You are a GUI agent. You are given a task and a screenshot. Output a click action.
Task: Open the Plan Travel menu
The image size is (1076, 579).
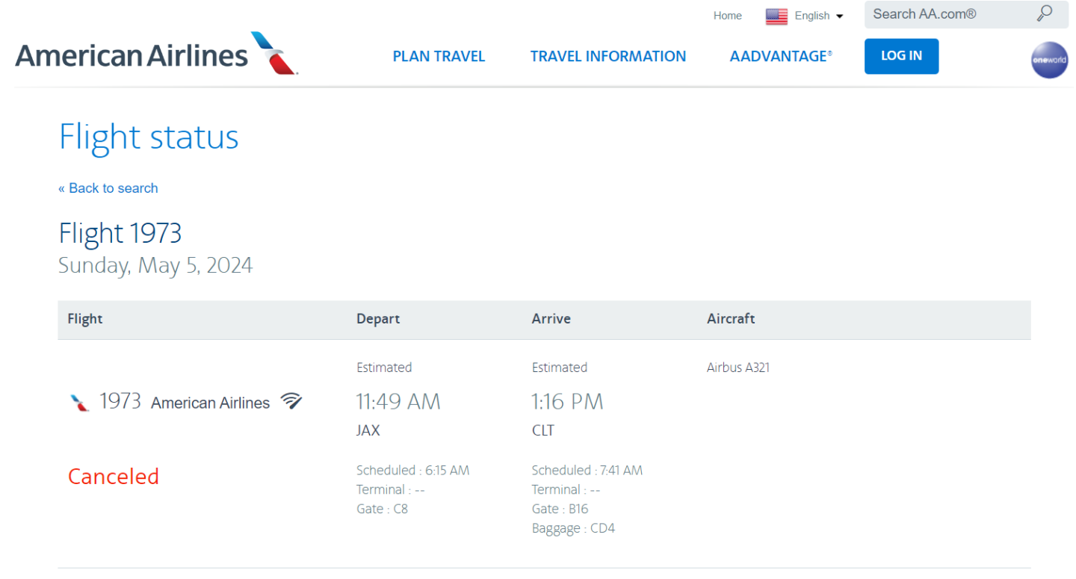(x=439, y=57)
